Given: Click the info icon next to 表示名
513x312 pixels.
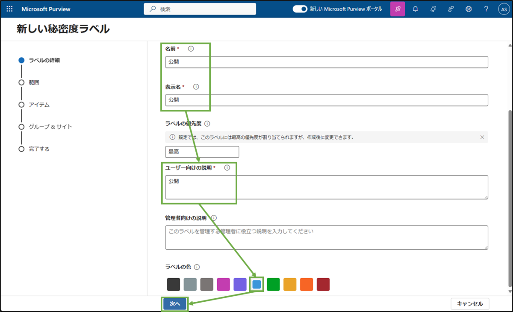Looking at the screenshot, I should click(196, 87).
